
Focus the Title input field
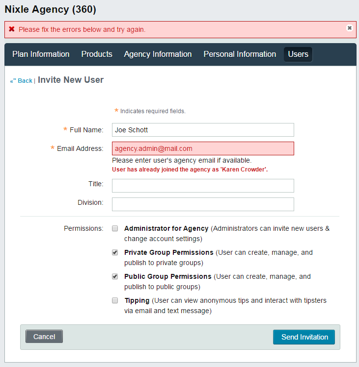point(203,186)
